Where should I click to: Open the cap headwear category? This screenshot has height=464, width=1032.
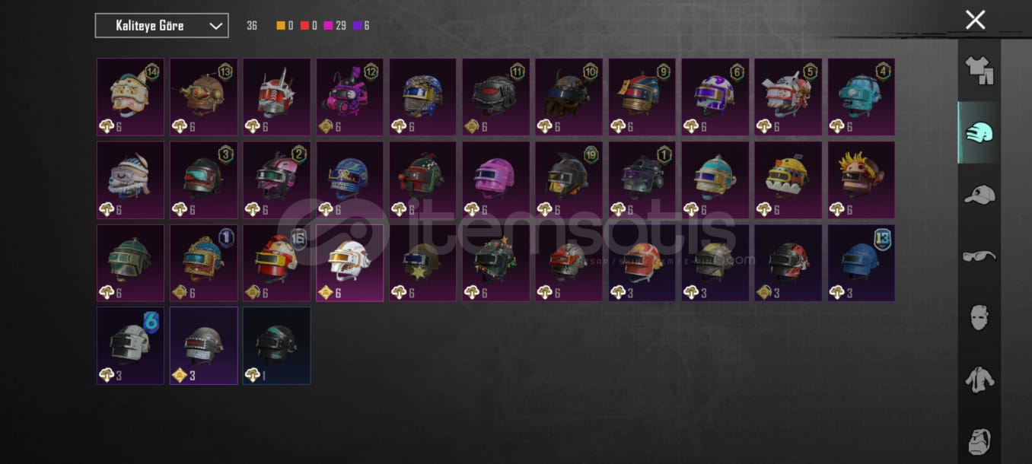(979, 195)
